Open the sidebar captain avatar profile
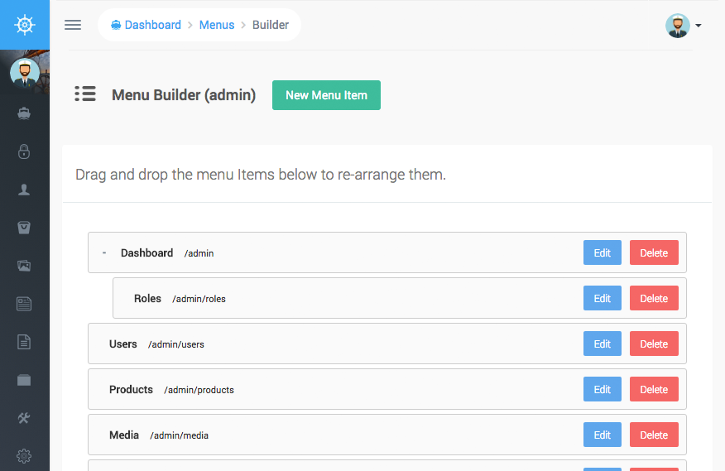This screenshot has width=725, height=471. point(25,73)
